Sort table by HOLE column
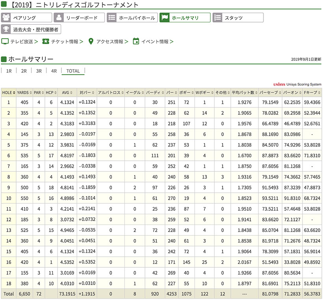The width and height of the screenshot is (323, 300). [x=9, y=93]
